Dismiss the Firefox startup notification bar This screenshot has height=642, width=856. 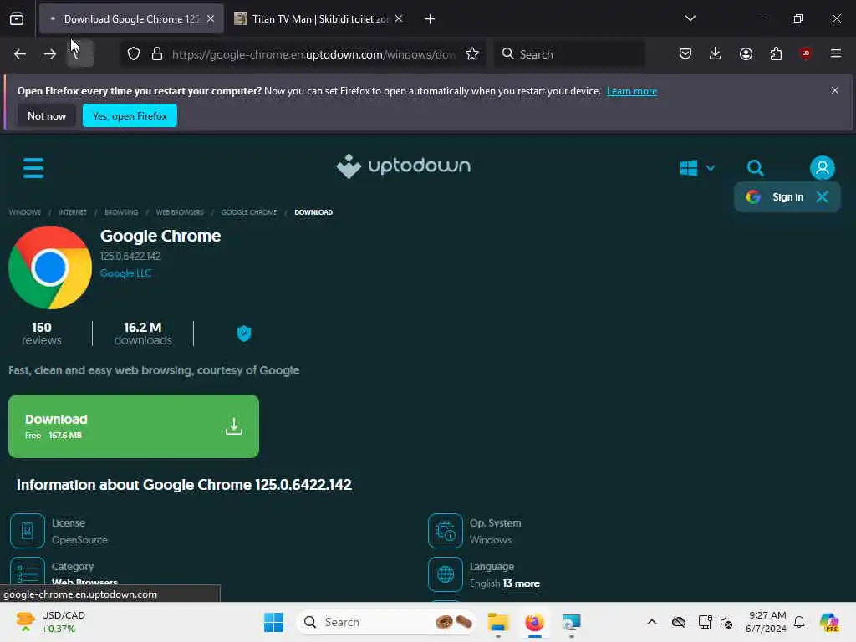(835, 90)
